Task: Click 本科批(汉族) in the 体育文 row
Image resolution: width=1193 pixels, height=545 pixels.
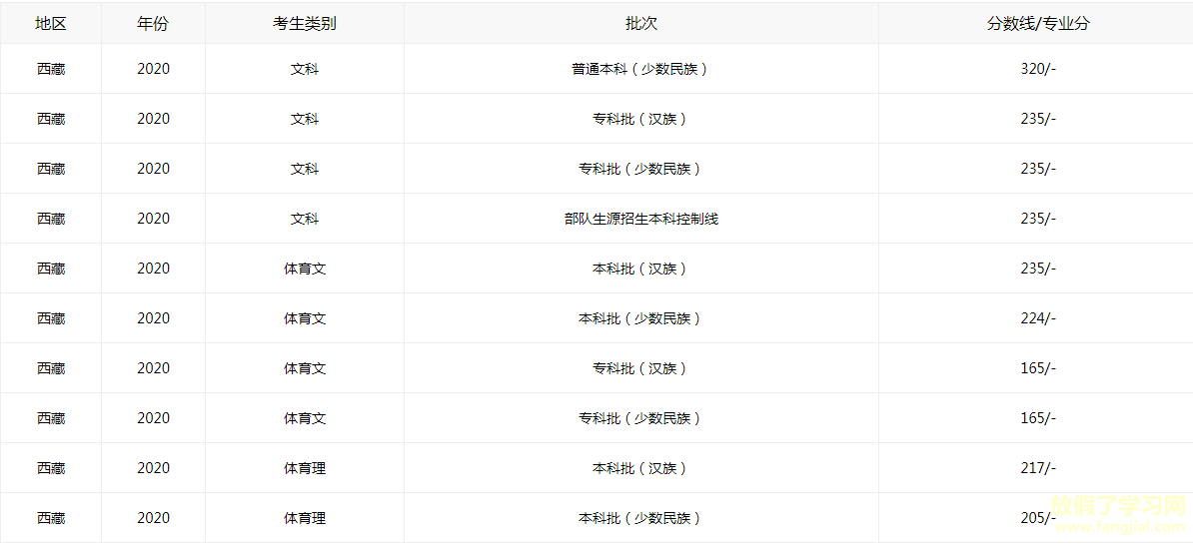Action: pyautogui.click(x=640, y=269)
